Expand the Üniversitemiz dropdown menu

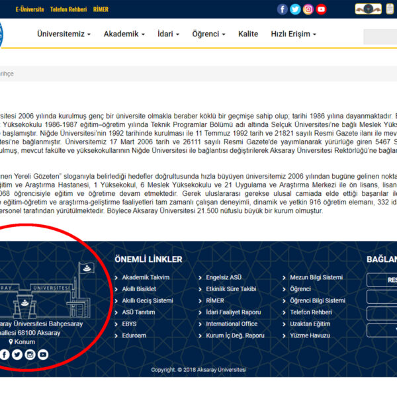(64, 34)
